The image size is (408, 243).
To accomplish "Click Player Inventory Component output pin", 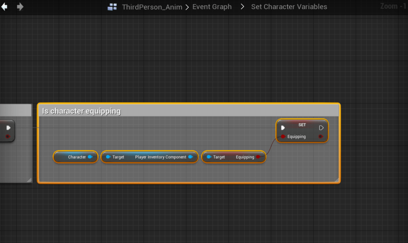I will coord(191,157).
